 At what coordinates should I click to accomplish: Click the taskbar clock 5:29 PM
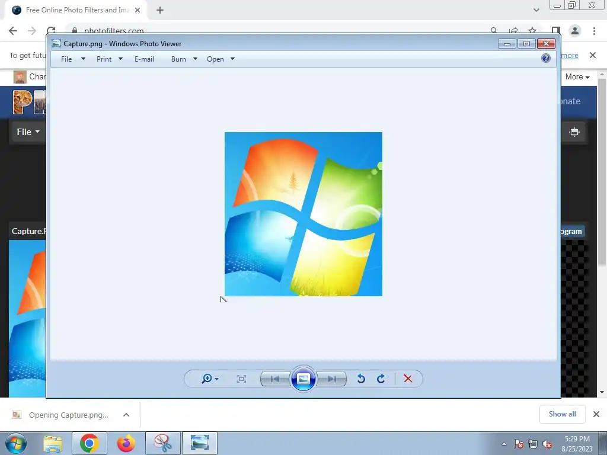pos(577,439)
